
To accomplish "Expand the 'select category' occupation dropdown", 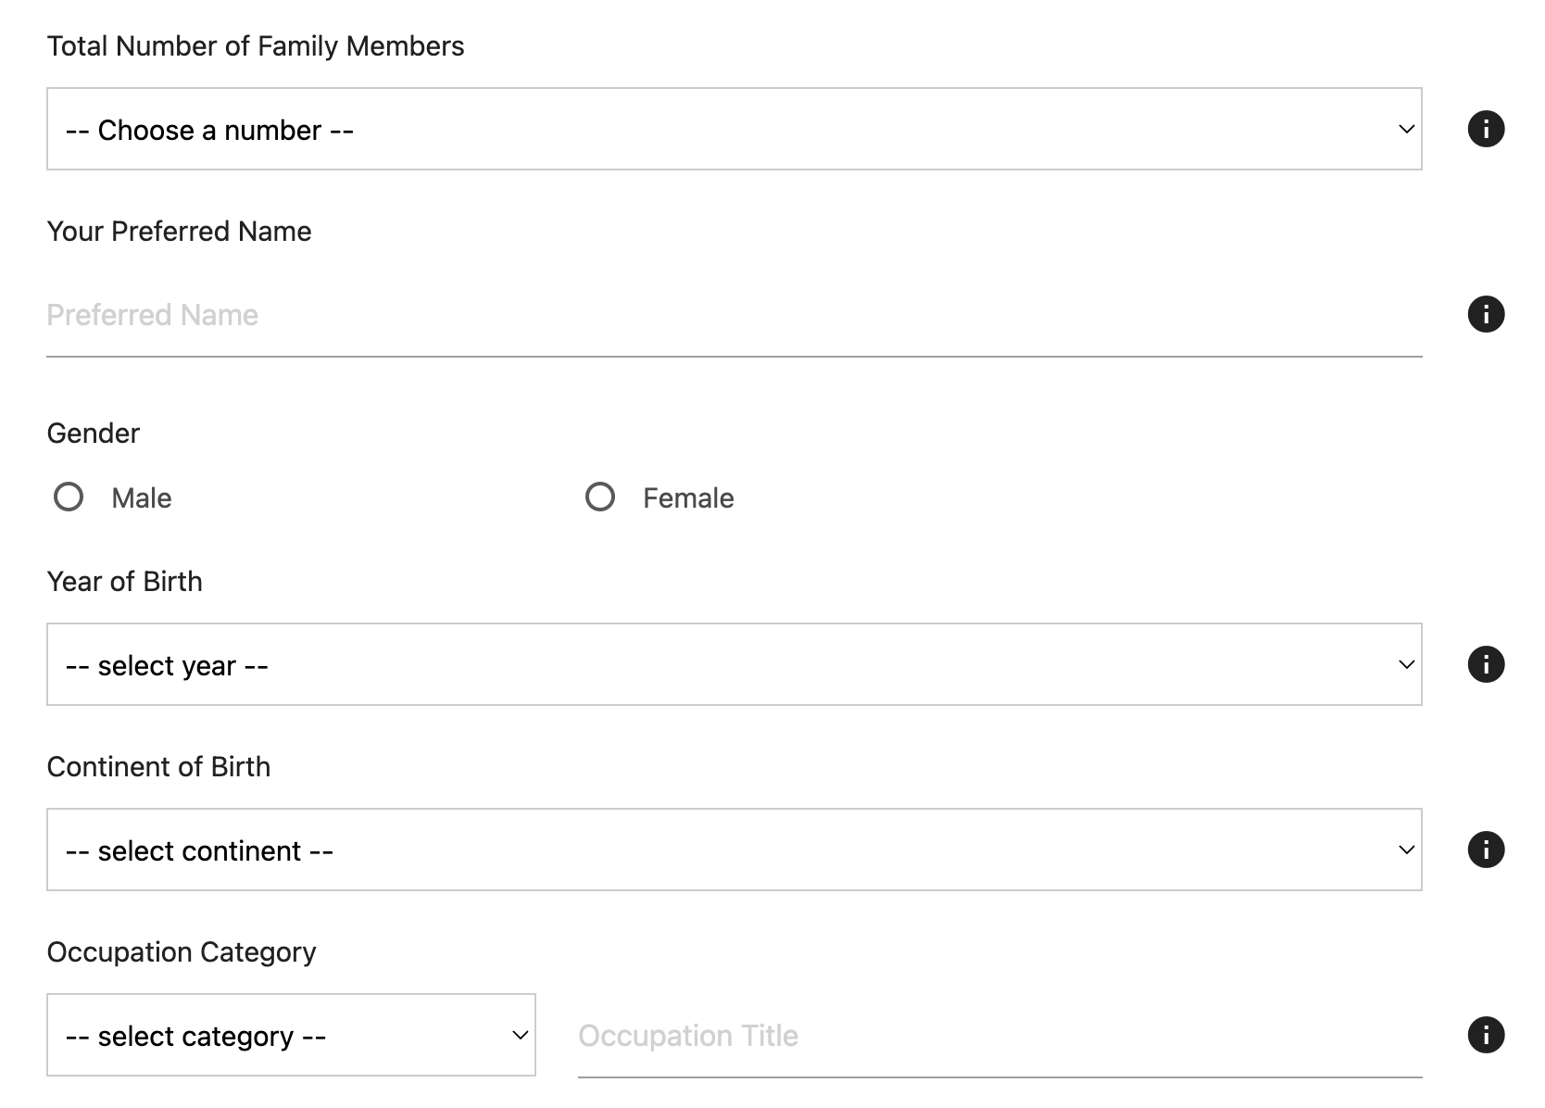I will [291, 1036].
